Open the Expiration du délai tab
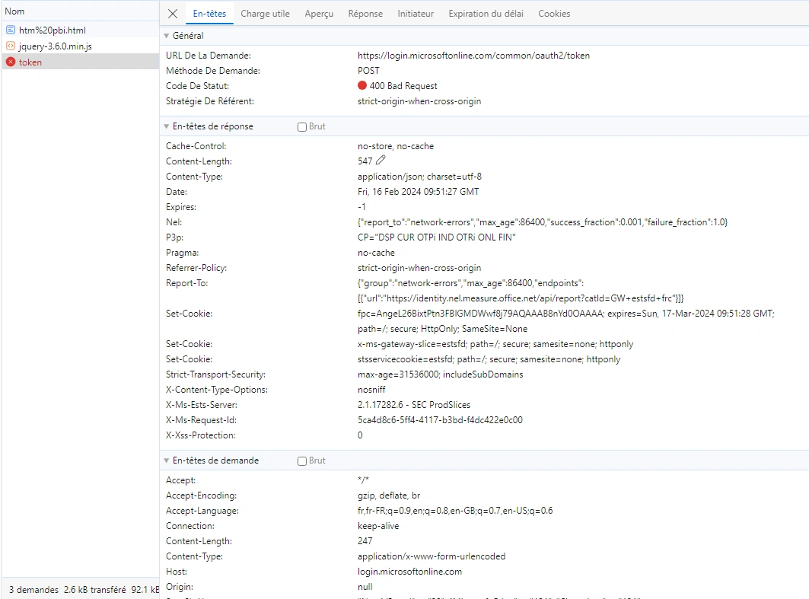Image resolution: width=809 pixels, height=599 pixels. [486, 14]
